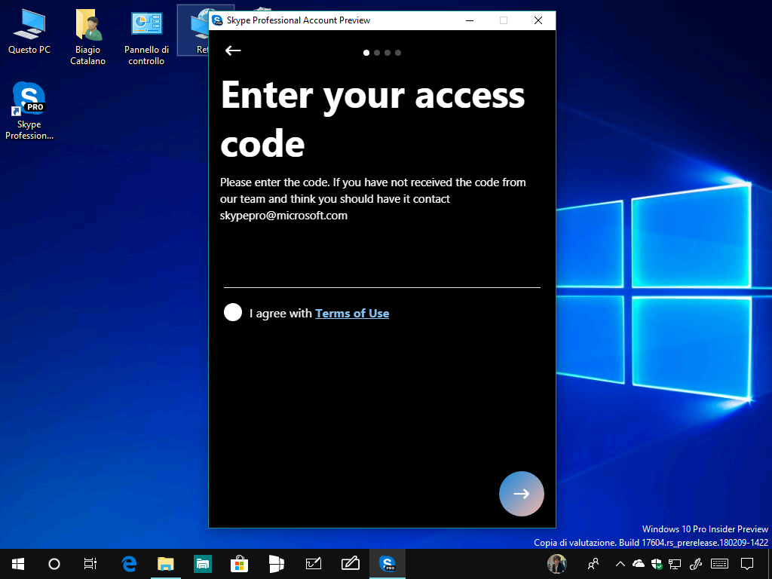The image size is (772, 579).
Task: Open the pen tablet app on taskbar
Action: tap(351, 564)
